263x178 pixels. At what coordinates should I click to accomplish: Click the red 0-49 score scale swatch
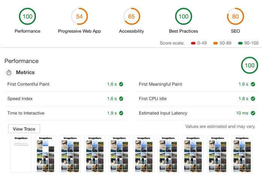point(193,43)
